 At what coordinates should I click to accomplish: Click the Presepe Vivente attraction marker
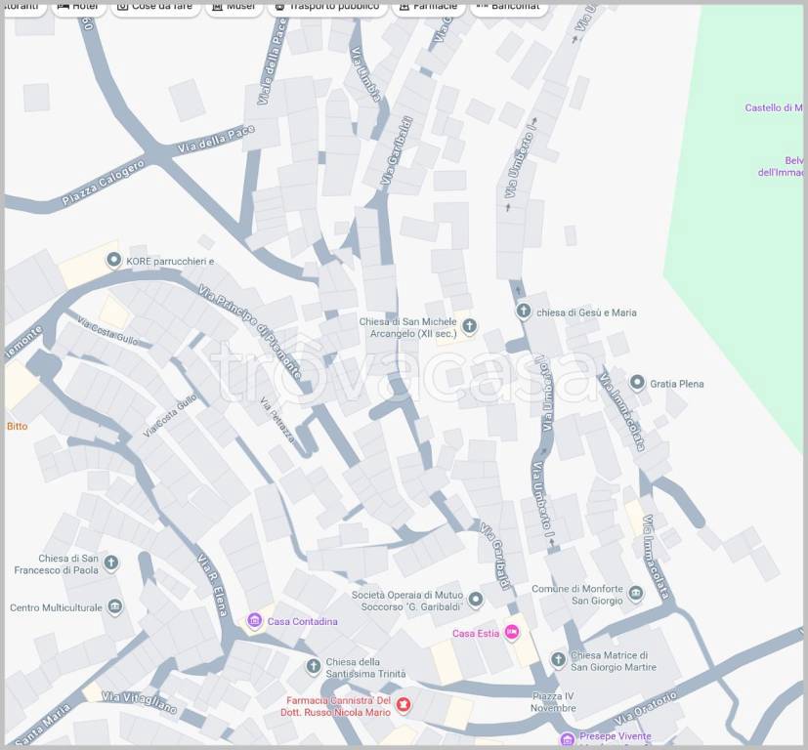point(567,739)
